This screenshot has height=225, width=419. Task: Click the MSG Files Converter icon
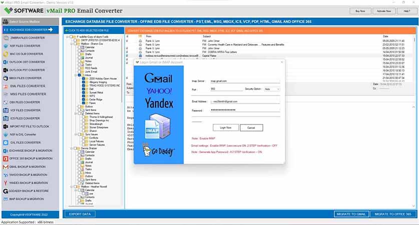(x=6, y=94)
